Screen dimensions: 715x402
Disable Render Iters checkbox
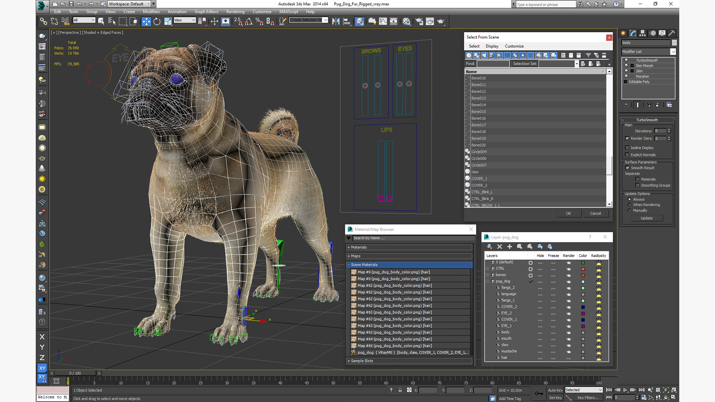click(x=627, y=138)
